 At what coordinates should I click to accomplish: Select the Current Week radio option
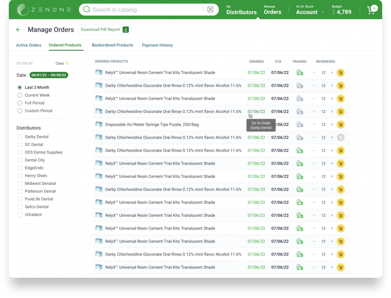tap(20, 95)
